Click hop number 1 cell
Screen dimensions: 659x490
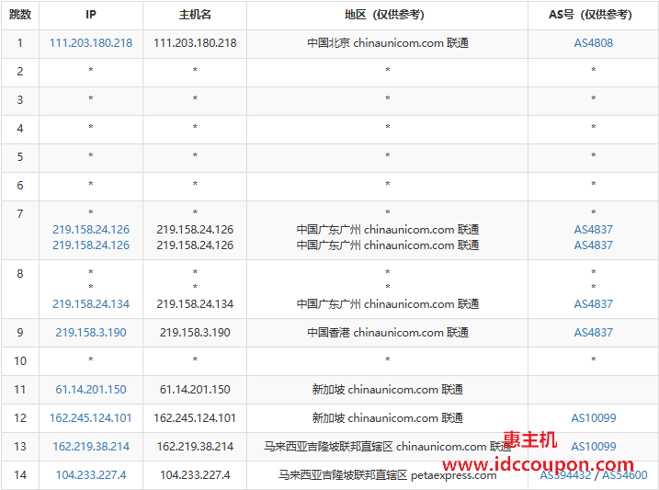point(20,43)
